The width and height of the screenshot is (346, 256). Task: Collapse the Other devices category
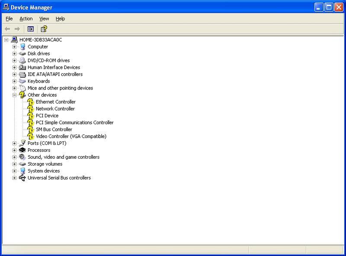[14, 95]
